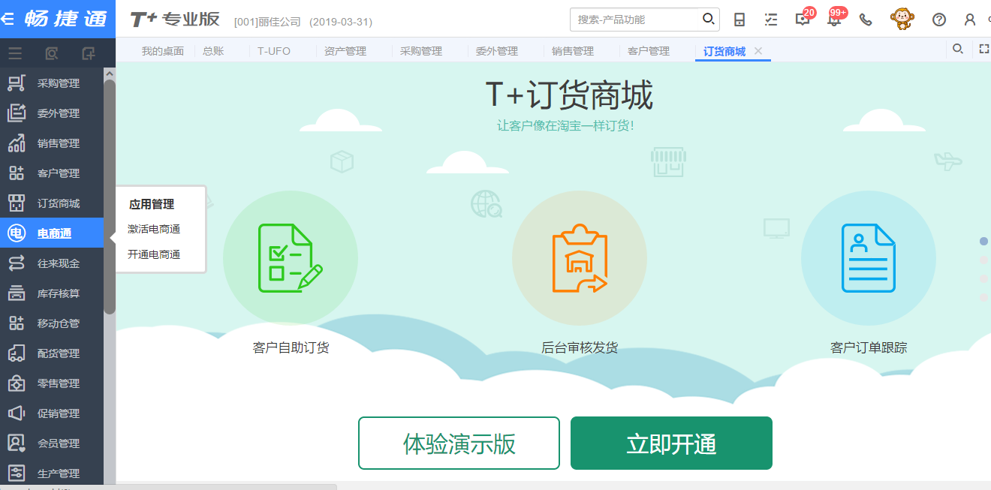Screen dimensions: 991x490
Task: Open 促销管理 megaphone icon
Action: click(17, 413)
